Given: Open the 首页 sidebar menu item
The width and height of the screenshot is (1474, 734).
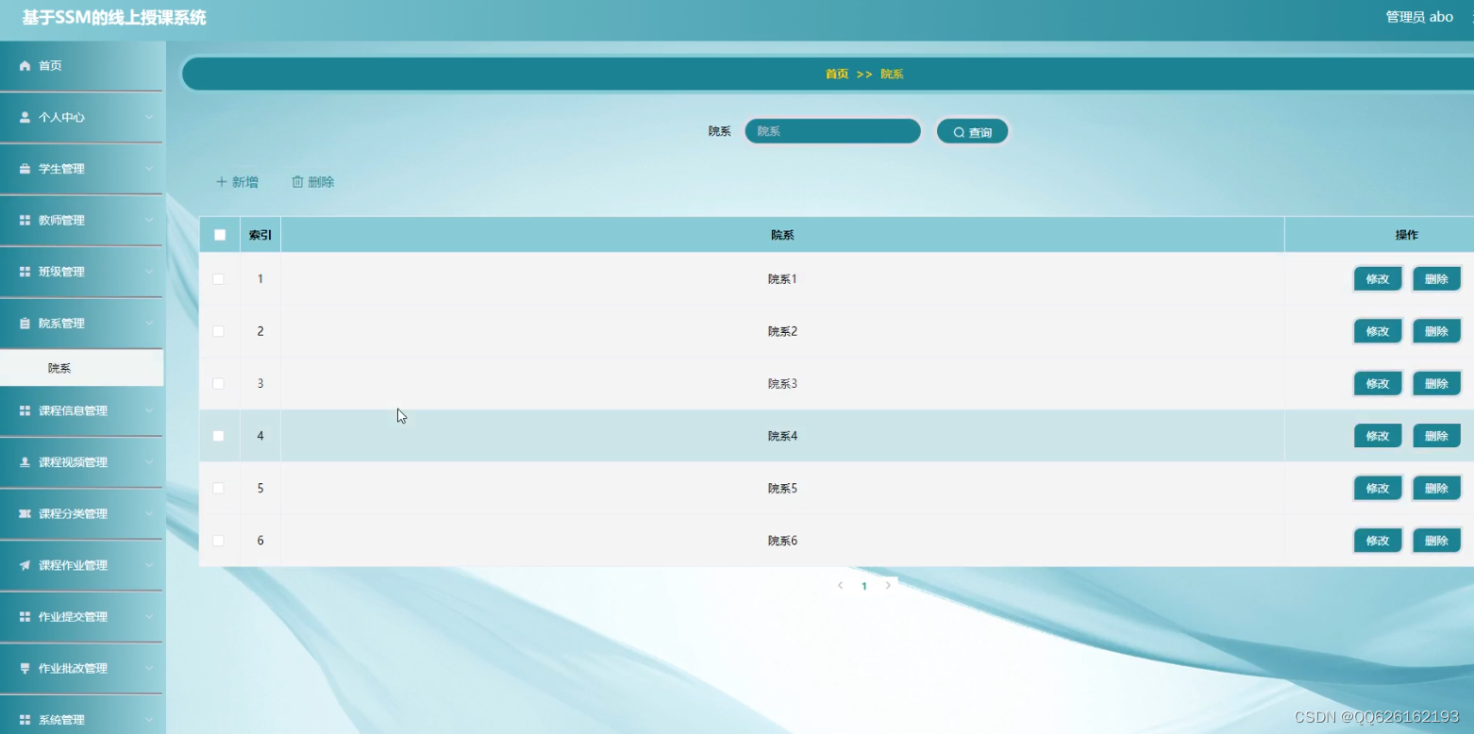Looking at the screenshot, I should click(81, 66).
